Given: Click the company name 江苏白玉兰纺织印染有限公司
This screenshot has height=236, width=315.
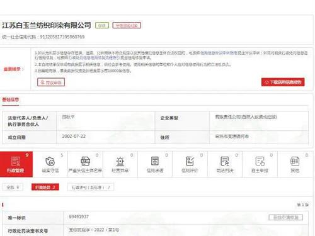Looking at the screenshot, I should point(47,25).
